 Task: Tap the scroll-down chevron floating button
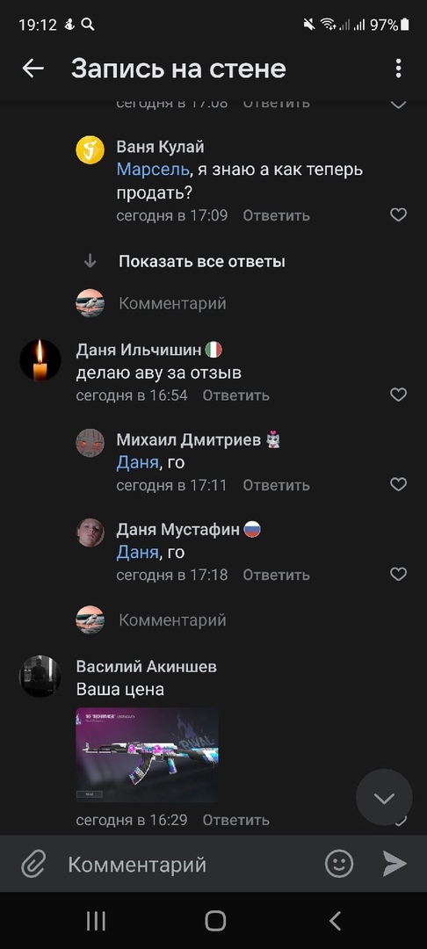point(384,798)
